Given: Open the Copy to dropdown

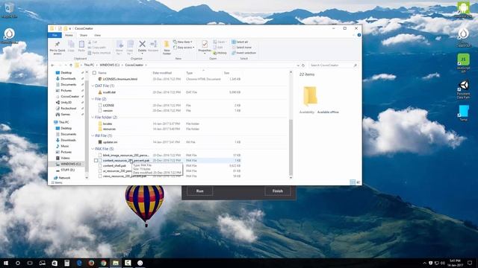Looking at the screenshot, I should pos(130,48).
